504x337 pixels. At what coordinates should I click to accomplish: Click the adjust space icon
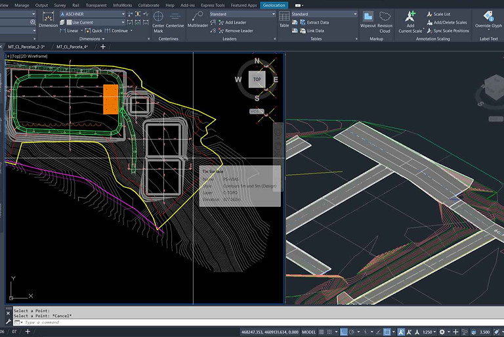138,14
